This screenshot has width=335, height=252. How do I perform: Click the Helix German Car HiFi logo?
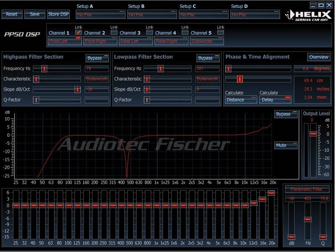point(308,15)
